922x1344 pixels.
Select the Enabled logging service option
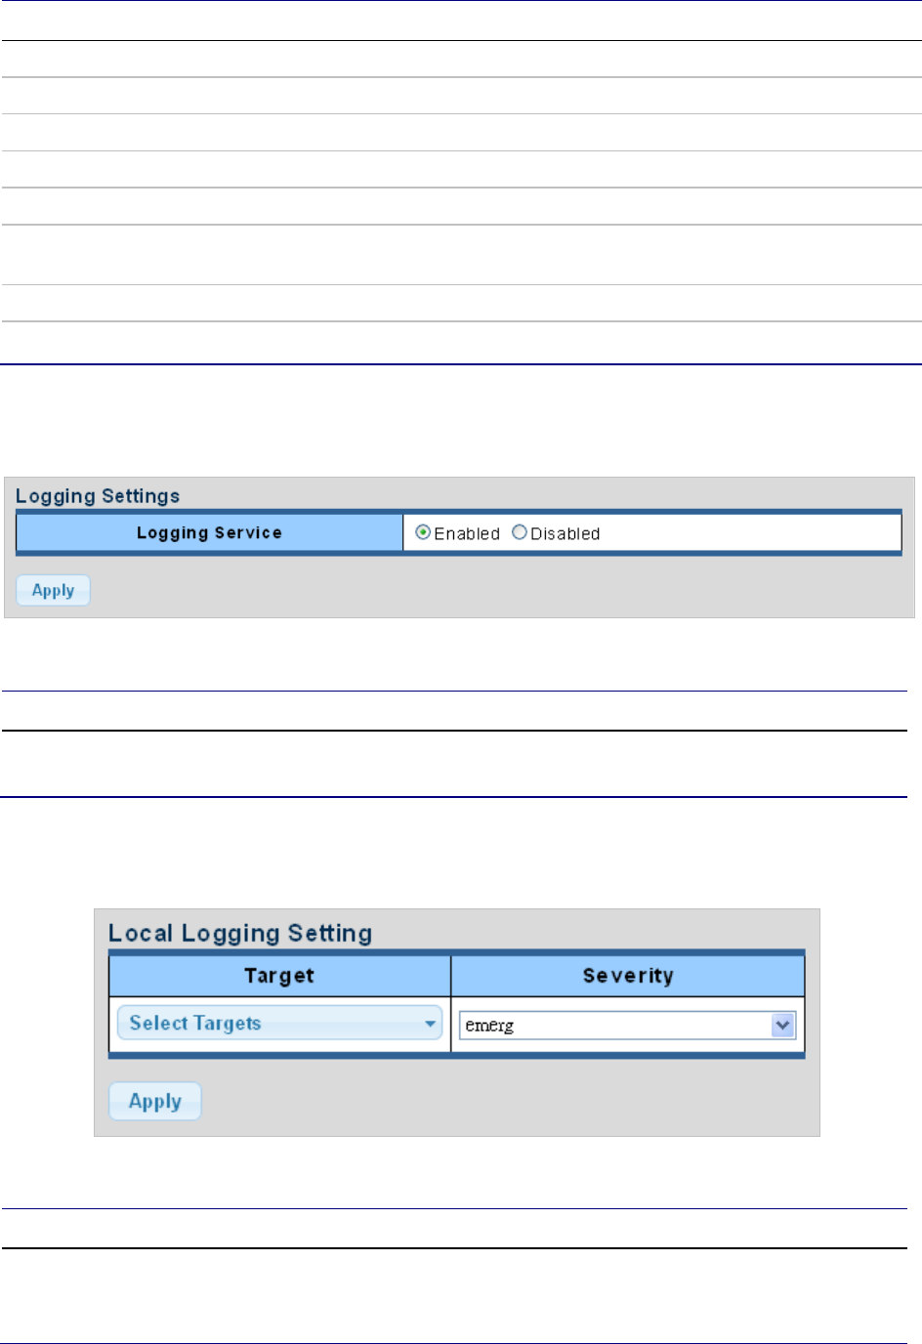click(x=423, y=532)
